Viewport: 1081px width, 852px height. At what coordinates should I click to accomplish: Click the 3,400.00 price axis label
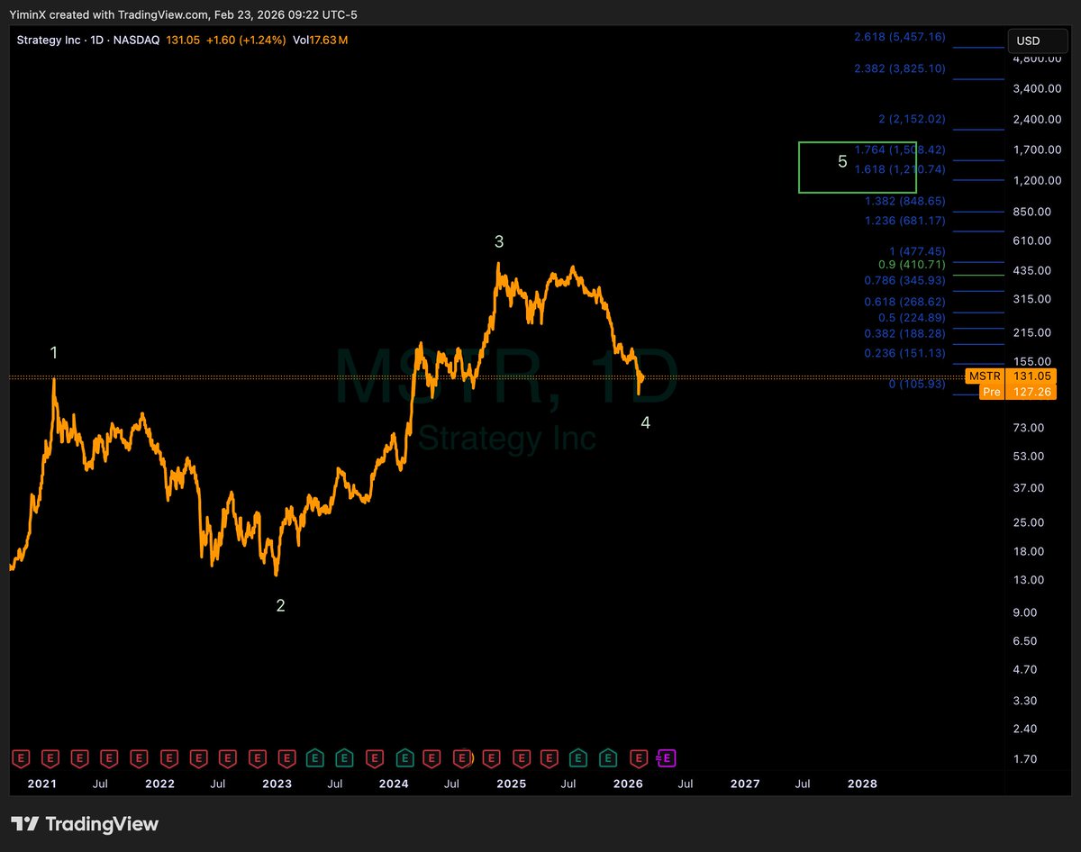coord(1038,88)
